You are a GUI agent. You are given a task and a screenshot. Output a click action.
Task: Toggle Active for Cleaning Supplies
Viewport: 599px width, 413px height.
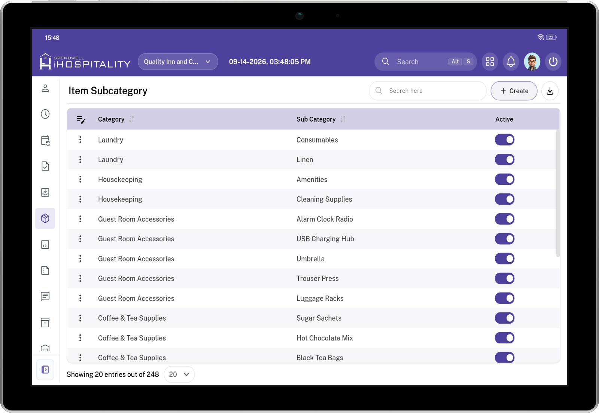(x=505, y=199)
